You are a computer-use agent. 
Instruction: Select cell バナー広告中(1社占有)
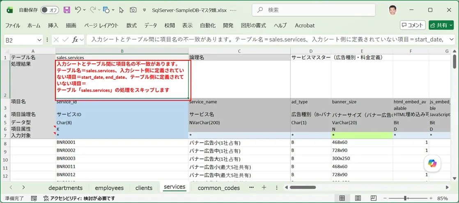pos(239,151)
